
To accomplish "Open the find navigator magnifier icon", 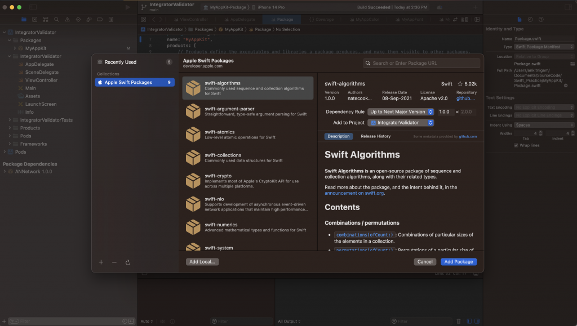I will [x=56, y=20].
